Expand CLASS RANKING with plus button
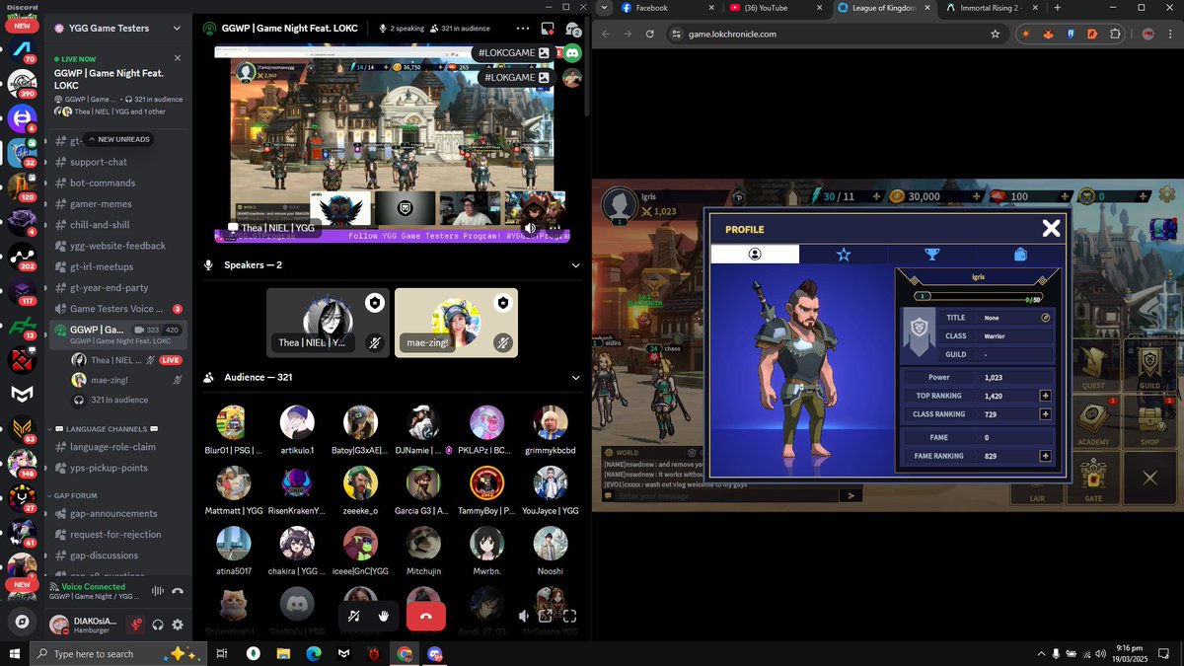This screenshot has width=1184, height=666. (1046, 414)
